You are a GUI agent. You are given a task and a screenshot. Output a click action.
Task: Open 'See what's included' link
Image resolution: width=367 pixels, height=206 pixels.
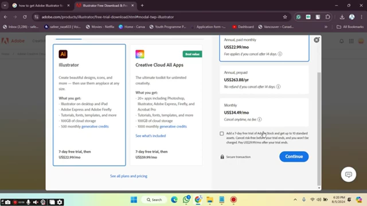[x=151, y=136]
